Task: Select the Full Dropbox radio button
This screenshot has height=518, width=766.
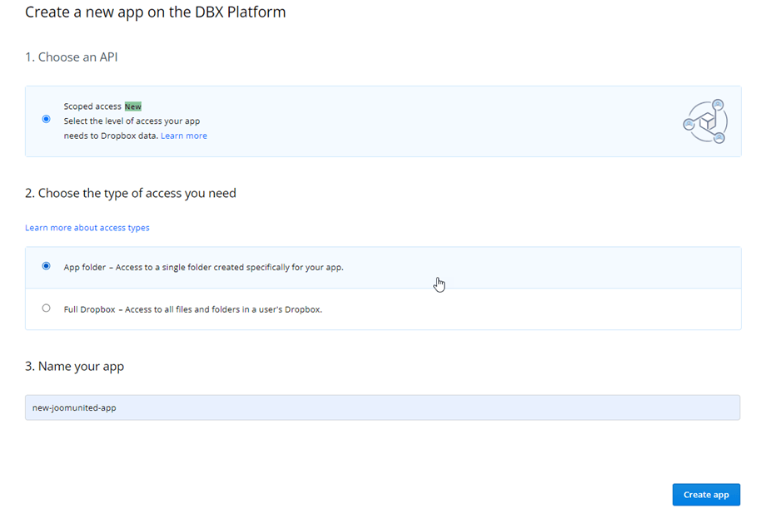Action: [46, 308]
